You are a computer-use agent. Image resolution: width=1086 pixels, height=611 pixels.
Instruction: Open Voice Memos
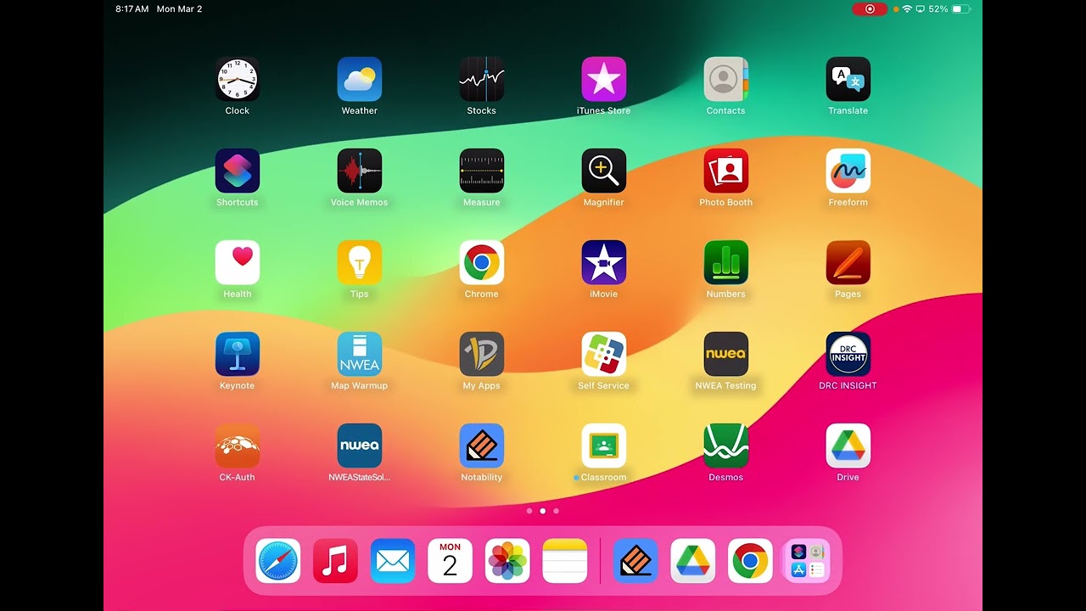[360, 171]
